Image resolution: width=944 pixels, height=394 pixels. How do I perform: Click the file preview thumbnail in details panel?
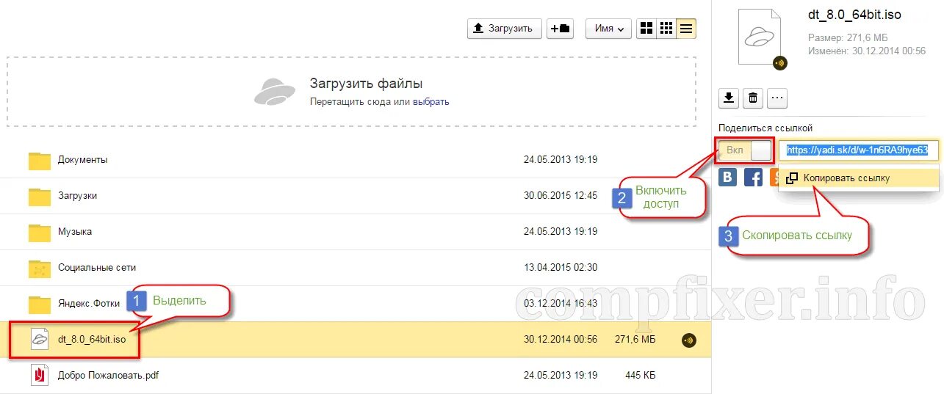760,37
